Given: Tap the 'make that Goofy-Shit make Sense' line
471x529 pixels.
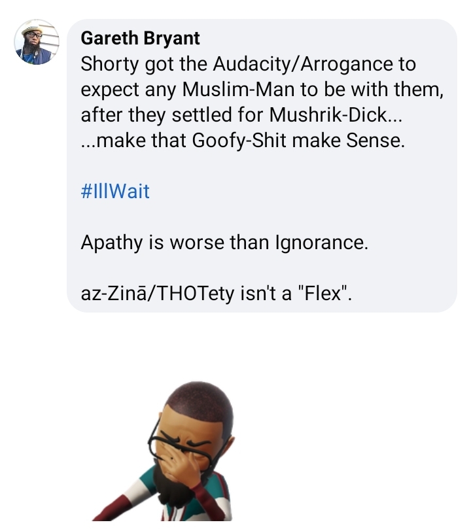Looking at the screenshot, I should (243, 140).
